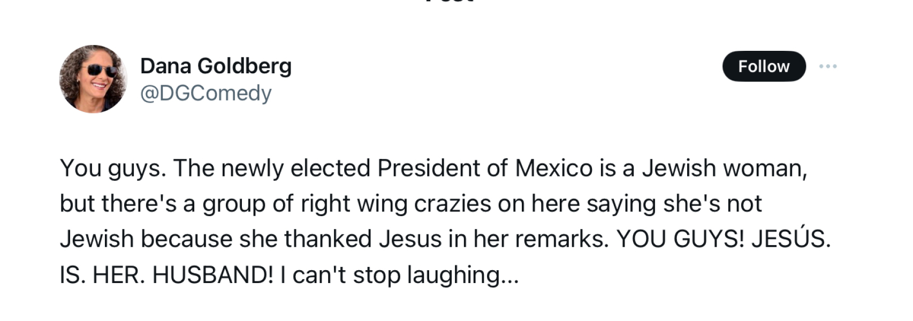This screenshot has width=913, height=321.
Task: Click the @DGComedy handle
Action: (x=206, y=93)
